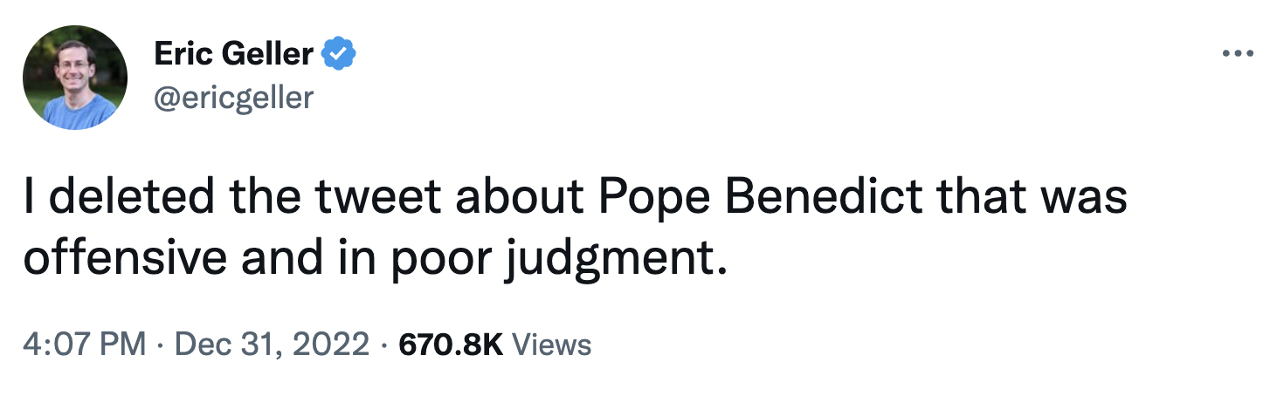This screenshot has width=1284, height=396.
Task: Click the "Views" label
Action: tap(551, 345)
